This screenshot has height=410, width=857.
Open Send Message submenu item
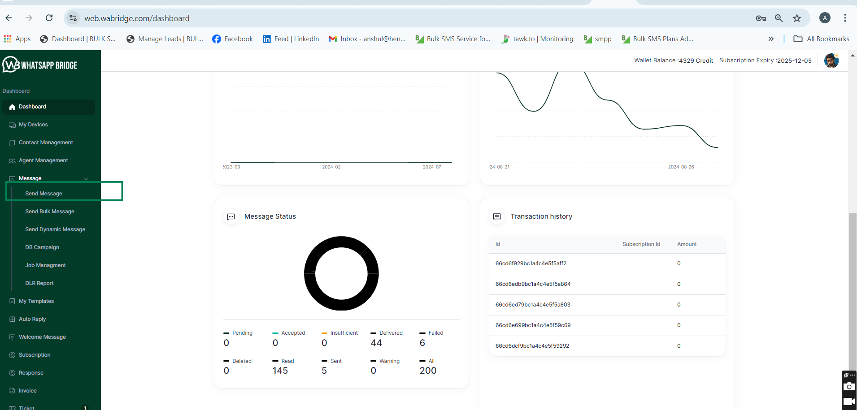(44, 194)
